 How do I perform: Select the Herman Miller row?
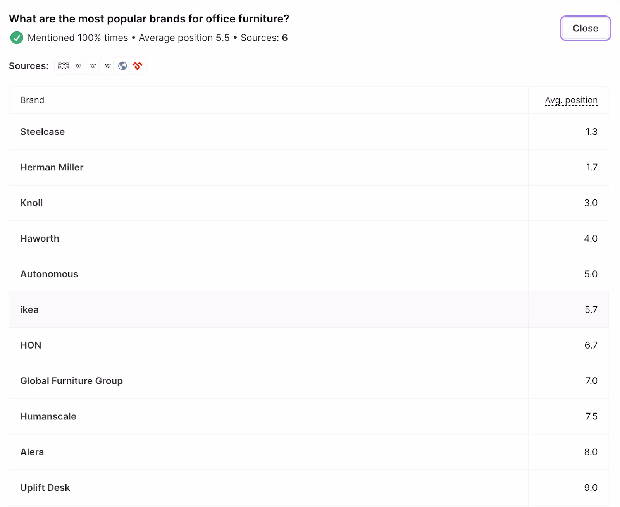click(309, 167)
